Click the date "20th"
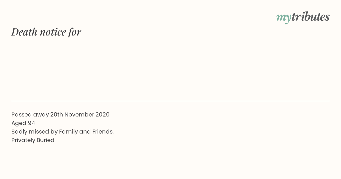341x179 pixels. [57, 115]
